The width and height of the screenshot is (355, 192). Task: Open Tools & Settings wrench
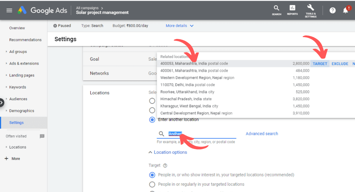pos(310,11)
